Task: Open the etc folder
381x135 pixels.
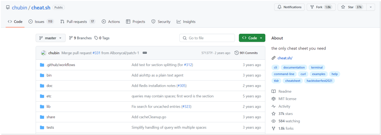Action: [x=49, y=96]
